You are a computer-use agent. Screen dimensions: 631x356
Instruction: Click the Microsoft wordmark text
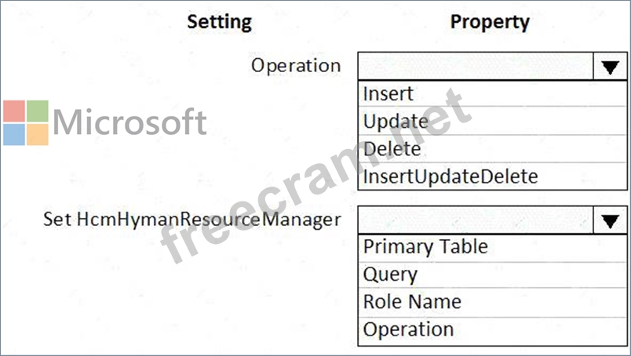point(129,122)
